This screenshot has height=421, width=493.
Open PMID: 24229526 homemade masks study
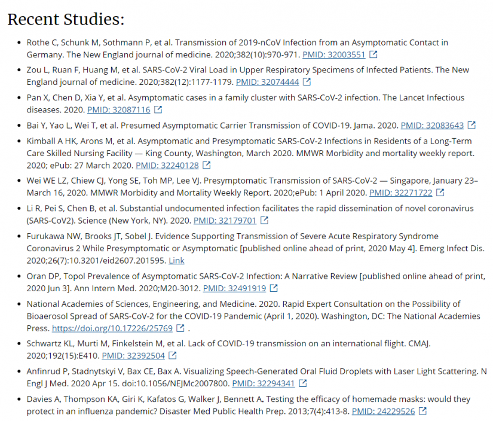pos(383,411)
